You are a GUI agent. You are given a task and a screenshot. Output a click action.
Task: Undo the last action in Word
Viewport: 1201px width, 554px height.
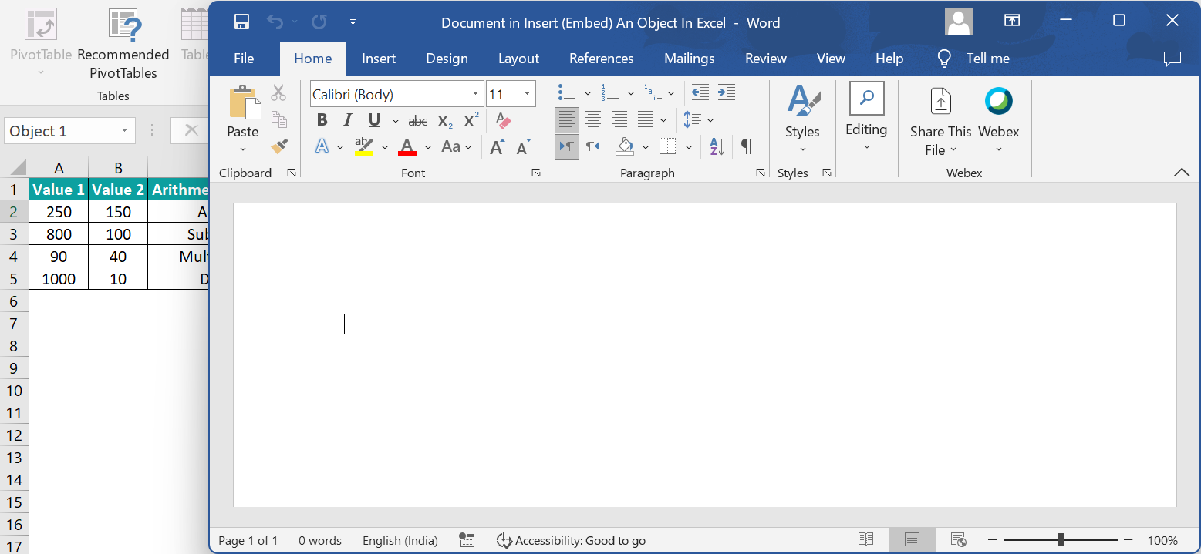275,22
